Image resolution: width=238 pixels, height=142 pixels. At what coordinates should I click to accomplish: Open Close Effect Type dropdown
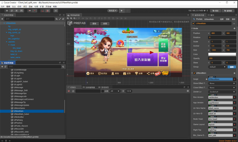tap(222, 88)
